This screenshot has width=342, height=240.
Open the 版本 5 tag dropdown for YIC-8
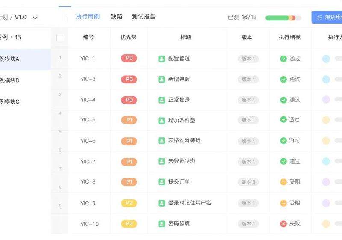coord(248,182)
